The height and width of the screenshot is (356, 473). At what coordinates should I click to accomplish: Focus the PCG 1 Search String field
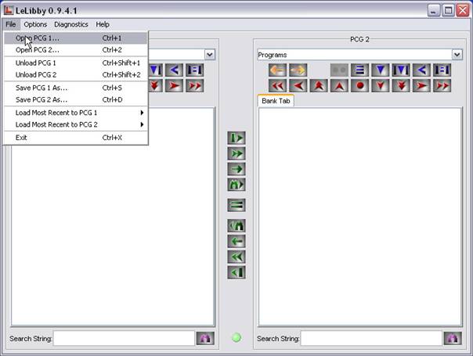(124, 339)
